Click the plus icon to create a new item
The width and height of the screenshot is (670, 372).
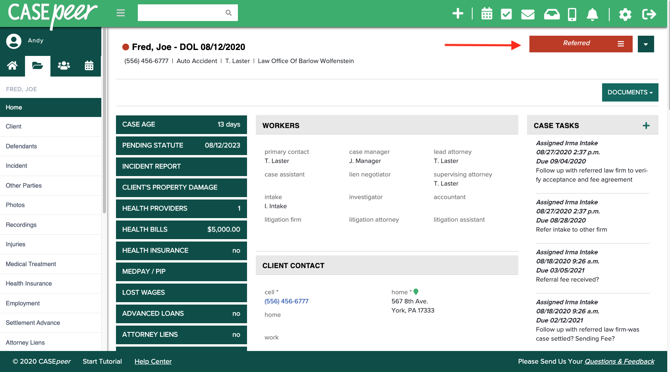coord(458,13)
